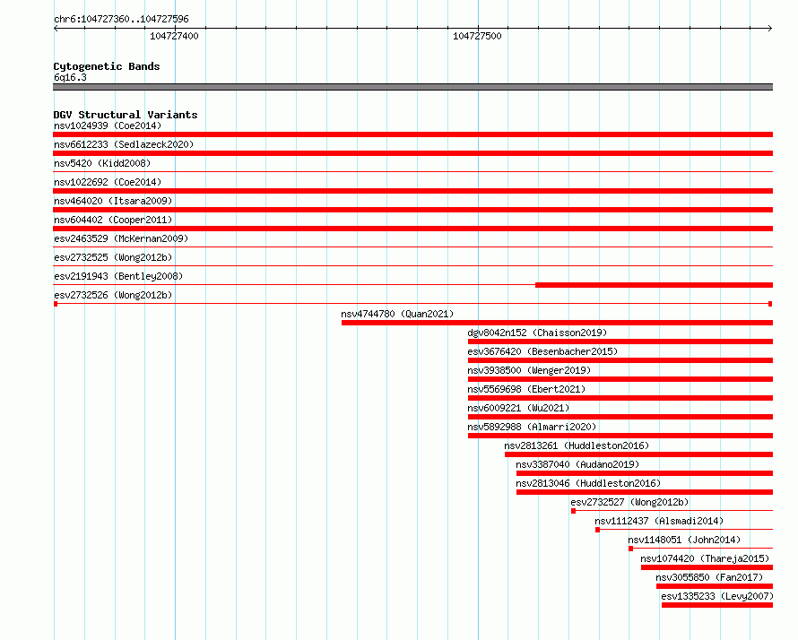Click the nsv2813046 (Huddleston2016) label
This screenshot has height=640, width=798.
[588, 483]
